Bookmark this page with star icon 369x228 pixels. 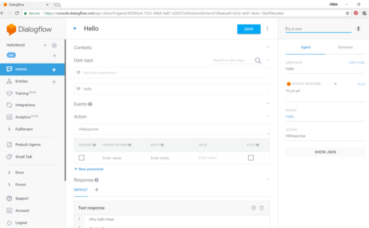click(x=347, y=13)
